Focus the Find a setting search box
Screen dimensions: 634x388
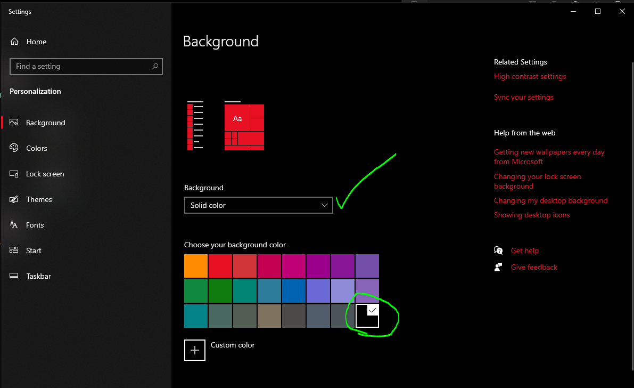(x=80, y=67)
